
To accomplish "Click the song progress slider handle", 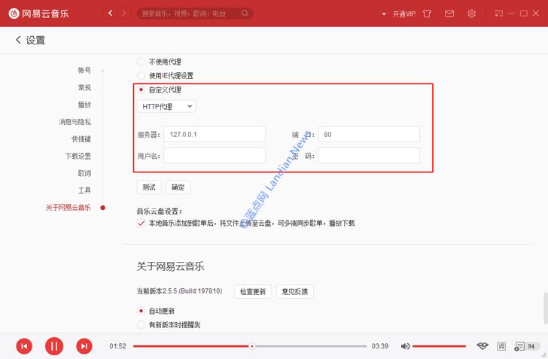I will point(252,346).
